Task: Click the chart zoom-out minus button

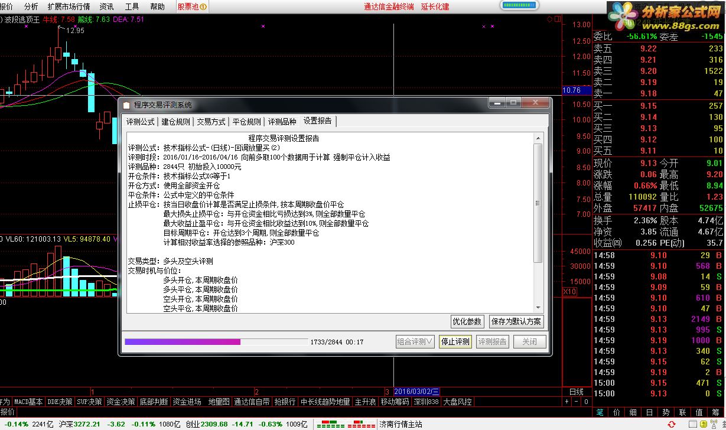Action: click(577, 402)
